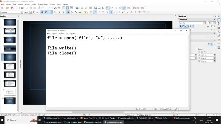Image resolution: width=221 pixels, height=124 pixels.
Task: Click the Superscript icon
Action: point(59,12)
